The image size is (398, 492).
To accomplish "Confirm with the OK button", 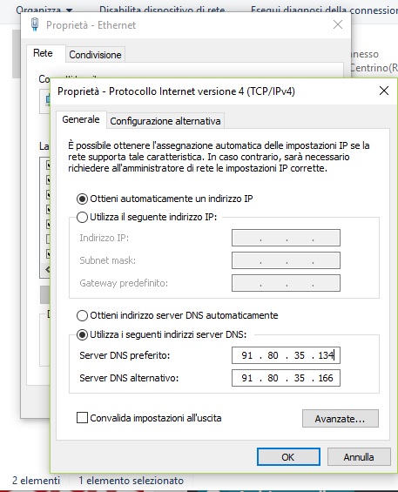I will point(288,457).
